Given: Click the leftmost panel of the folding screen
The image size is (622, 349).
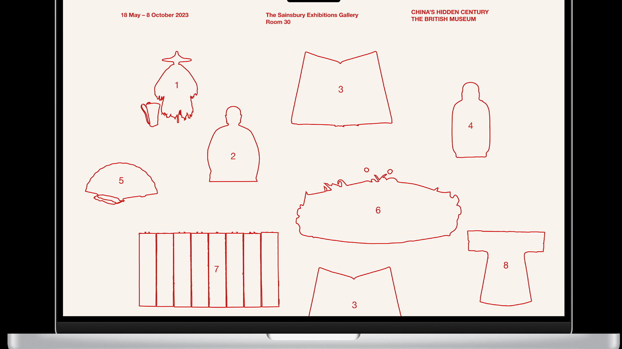Looking at the screenshot, I should point(147,270).
